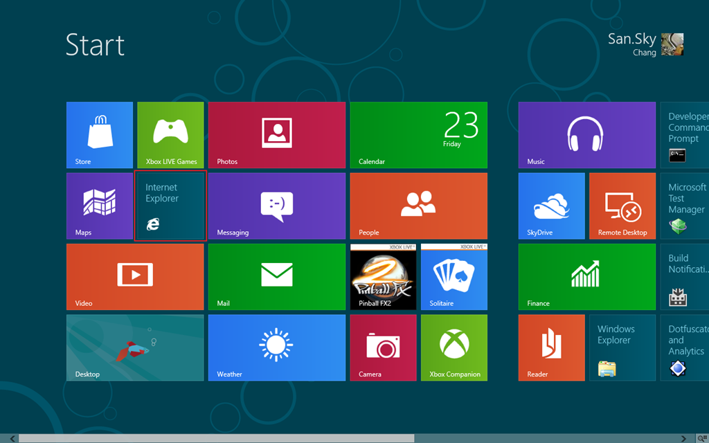The width and height of the screenshot is (709, 443).
Task: Launch Remote Desktop tile
Action: coord(622,206)
